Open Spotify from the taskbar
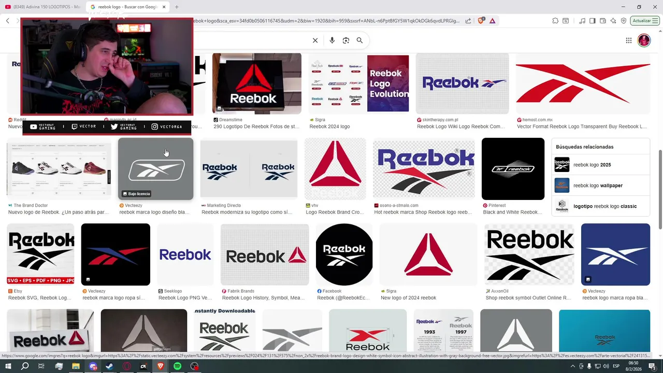 coord(177,366)
